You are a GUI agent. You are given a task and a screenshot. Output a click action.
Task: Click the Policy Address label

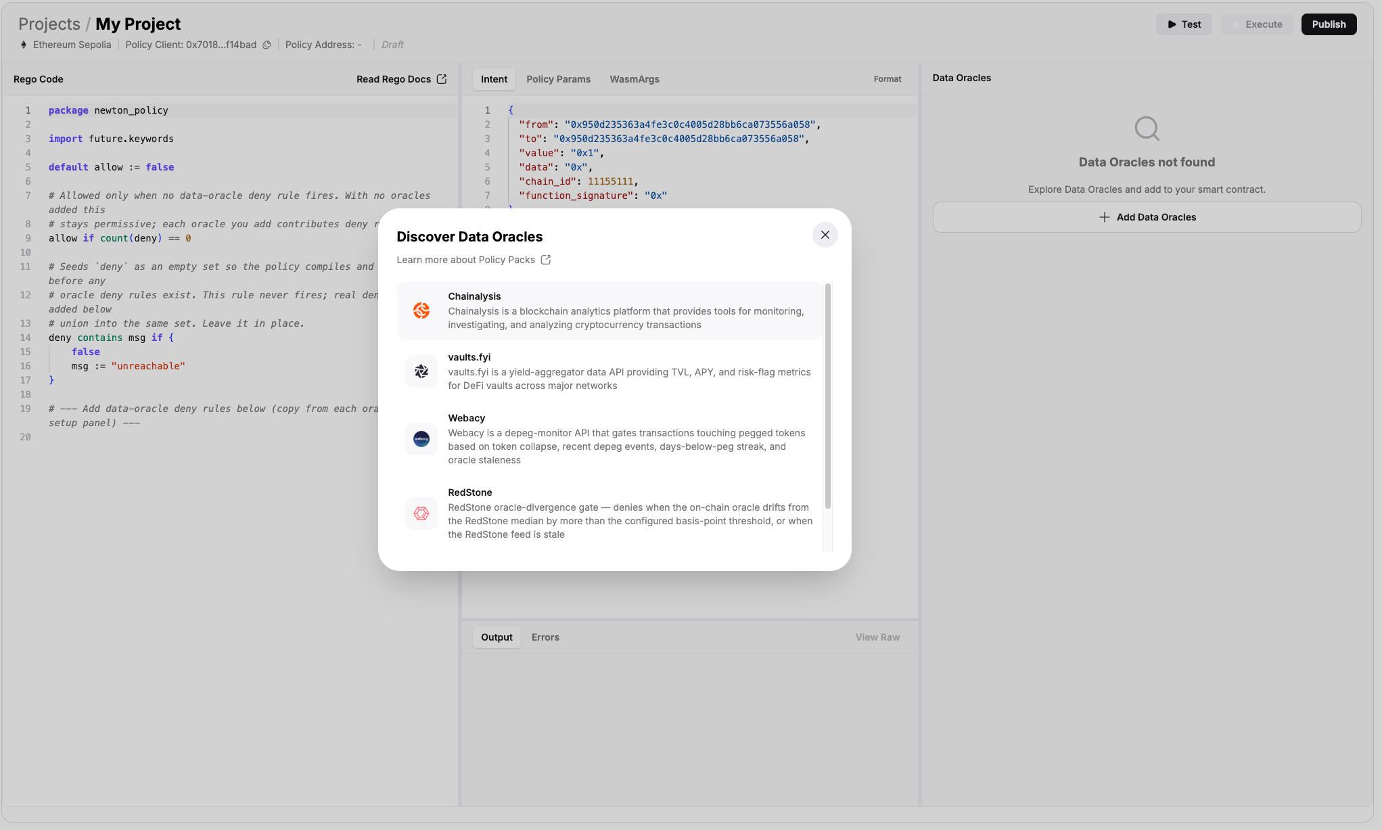click(323, 45)
